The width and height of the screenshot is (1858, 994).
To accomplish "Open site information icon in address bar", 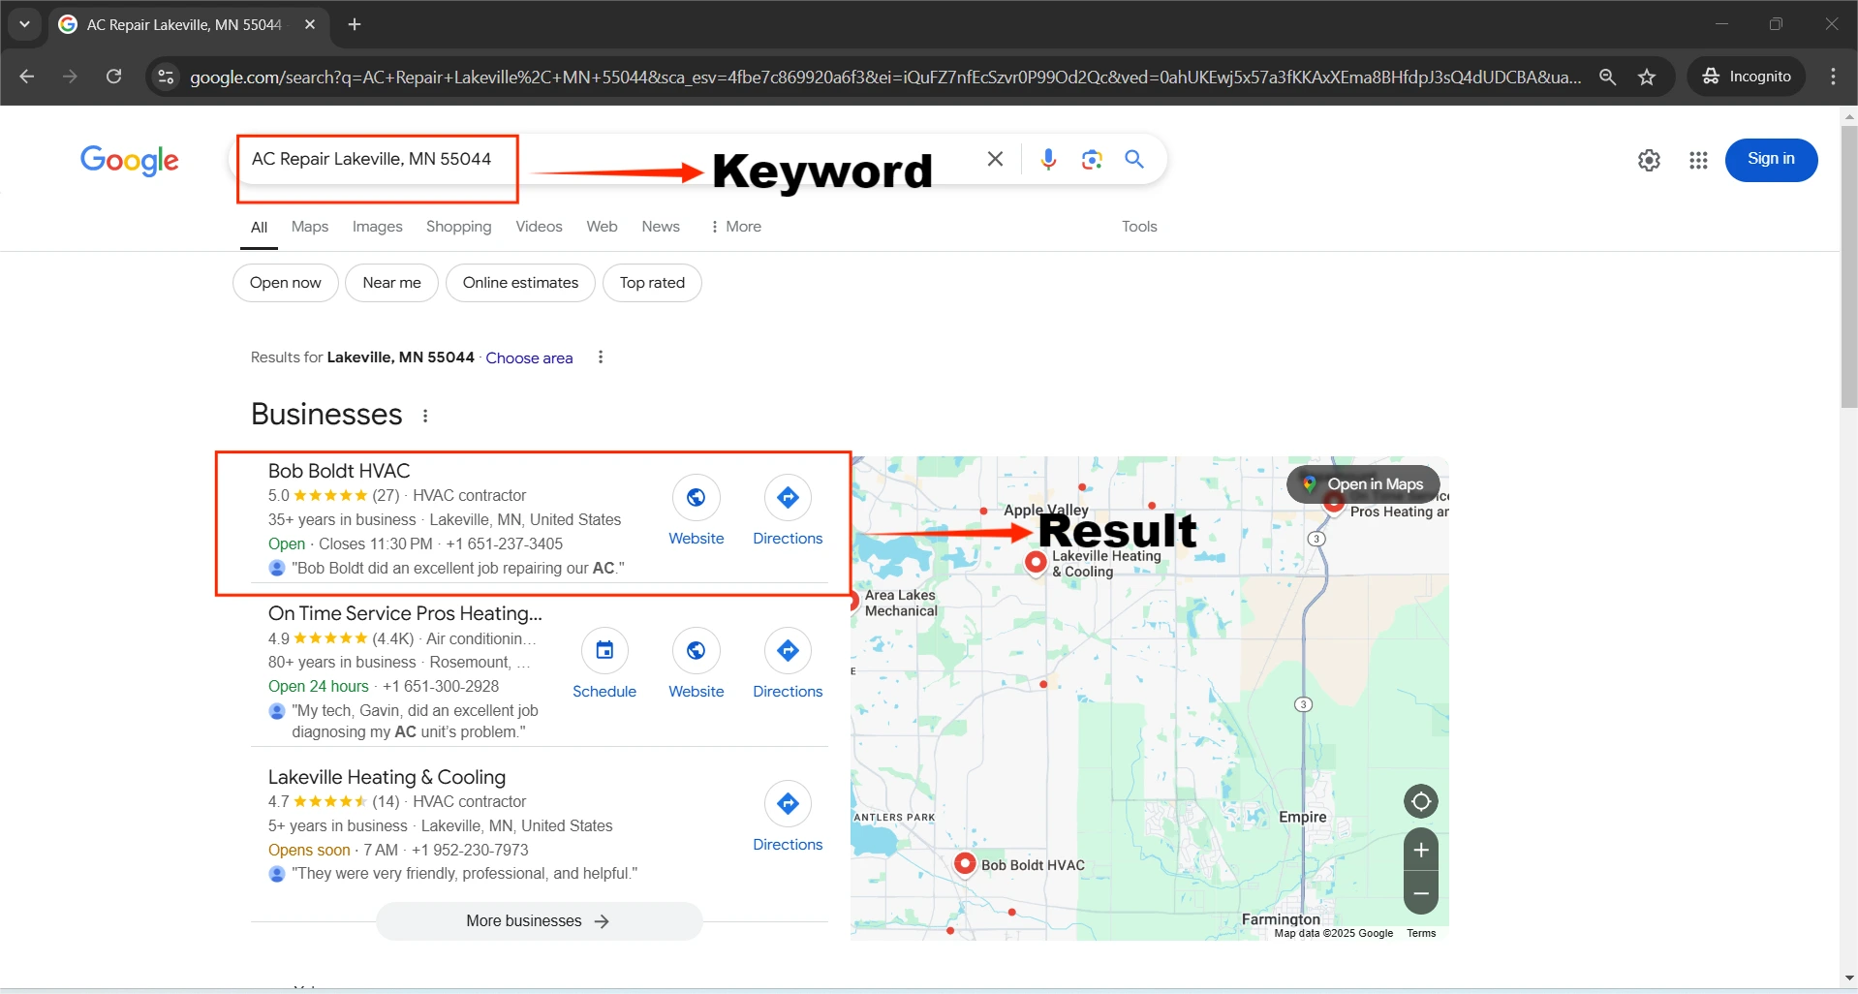I will 166,77.
